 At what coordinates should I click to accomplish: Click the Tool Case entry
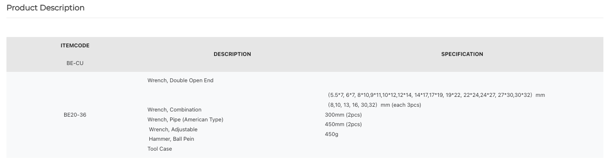[160, 149]
